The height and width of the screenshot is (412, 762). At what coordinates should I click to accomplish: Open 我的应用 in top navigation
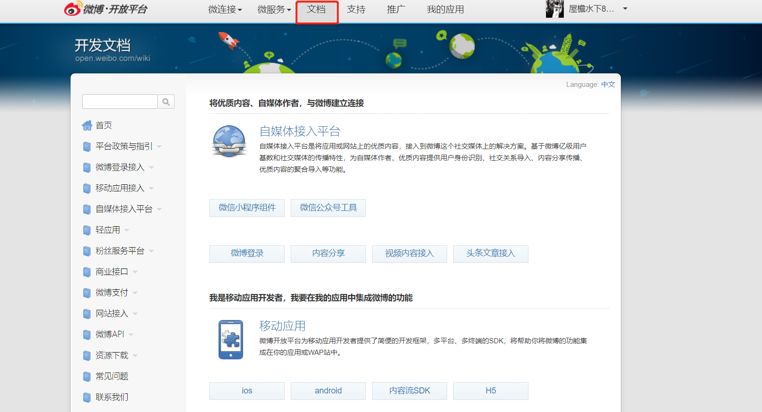pyautogui.click(x=445, y=9)
